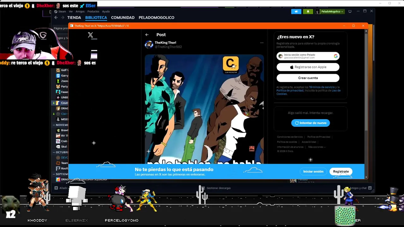
Task: Click Steam forward navigation arrow
Action: [62, 18]
